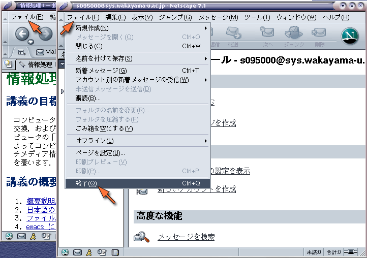Click the search messages magnifier envelope icon
The height and width of the screenshot is (258, 367).
point(142,237)
